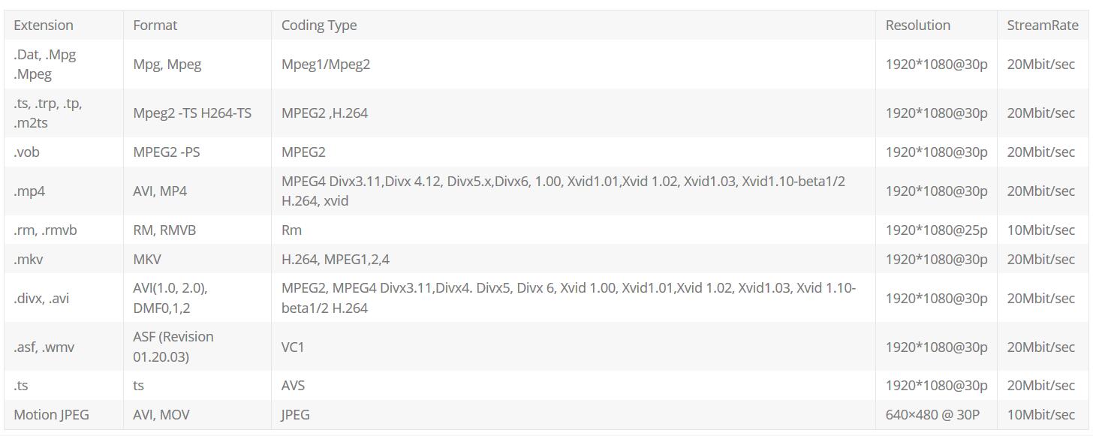Screen dimensions: 1093x436
Task: Click the Extension column header
Action: tap(44, 25)
